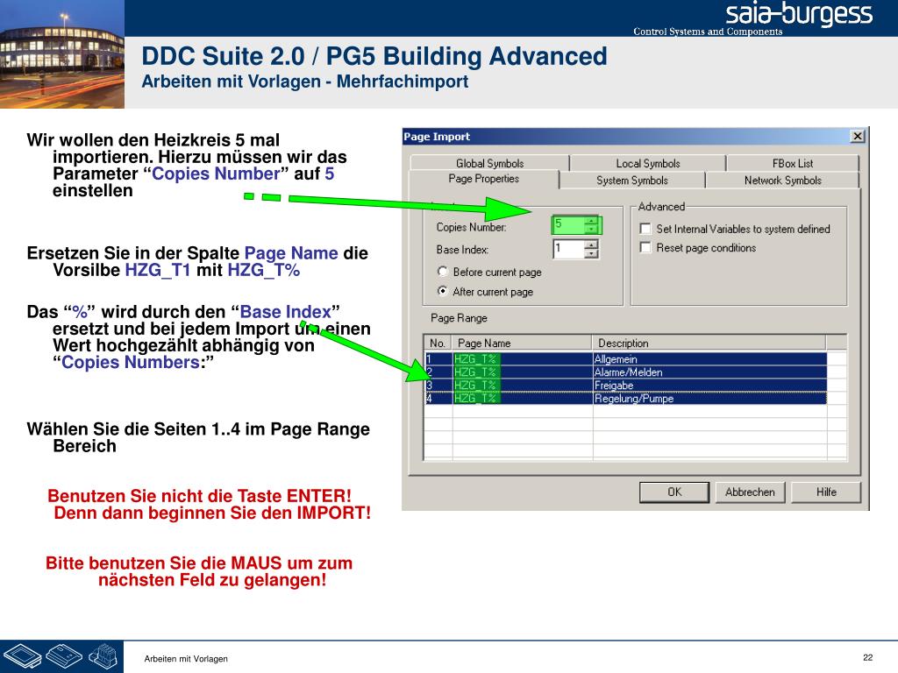Screen dimensions: 898x673
Task: Select the Alarme/Melden row description
Action: [x=709, y=372]
